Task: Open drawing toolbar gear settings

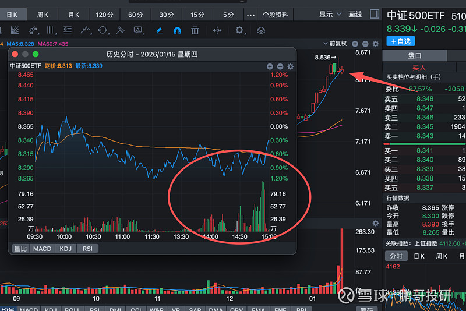Action: pos(239,30)
